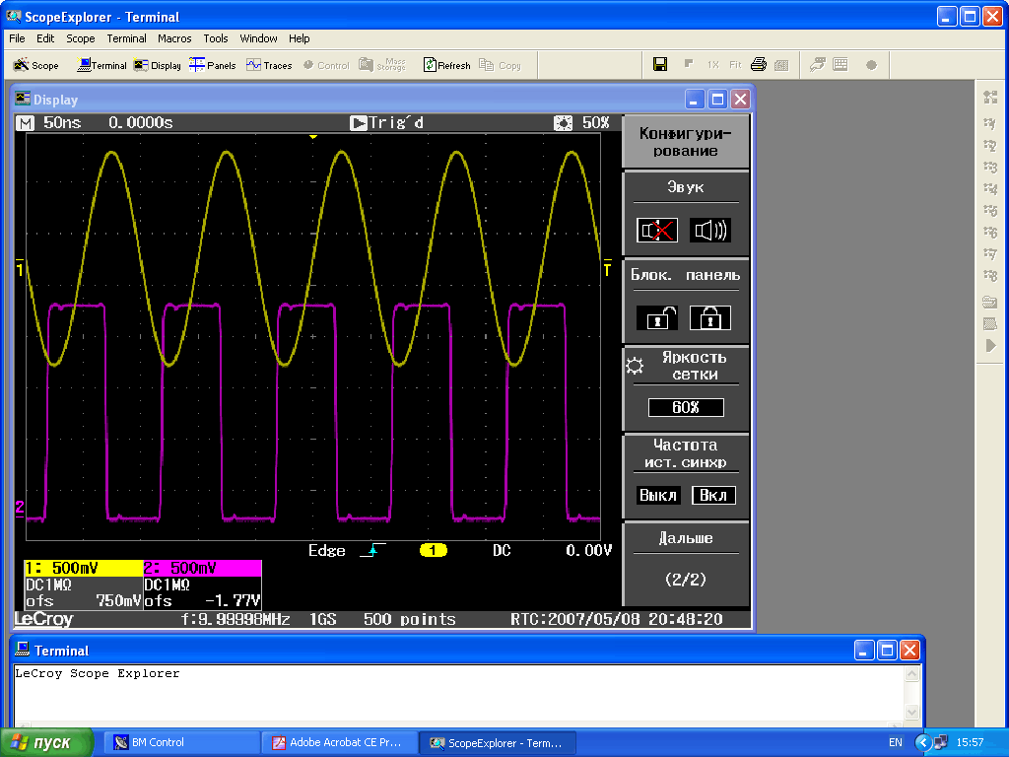Screen dimensions: 1009x757
Task: Open Traces from the toolbar
Action: click(x=269, y=65)
